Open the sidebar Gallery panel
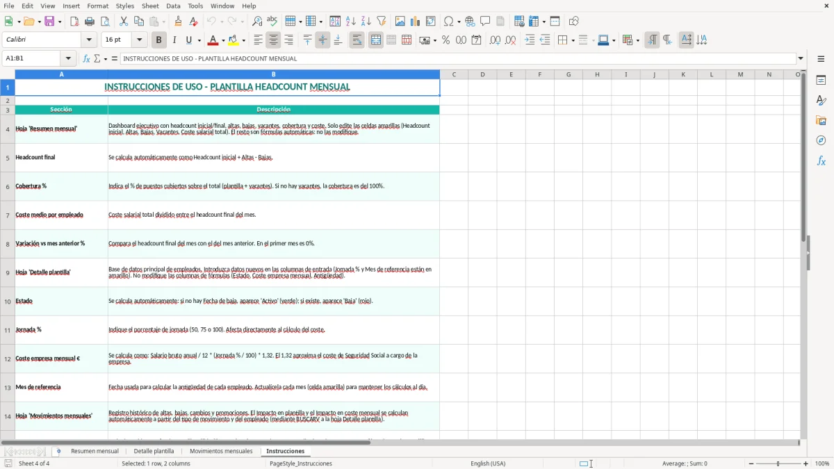 [821, 120]
